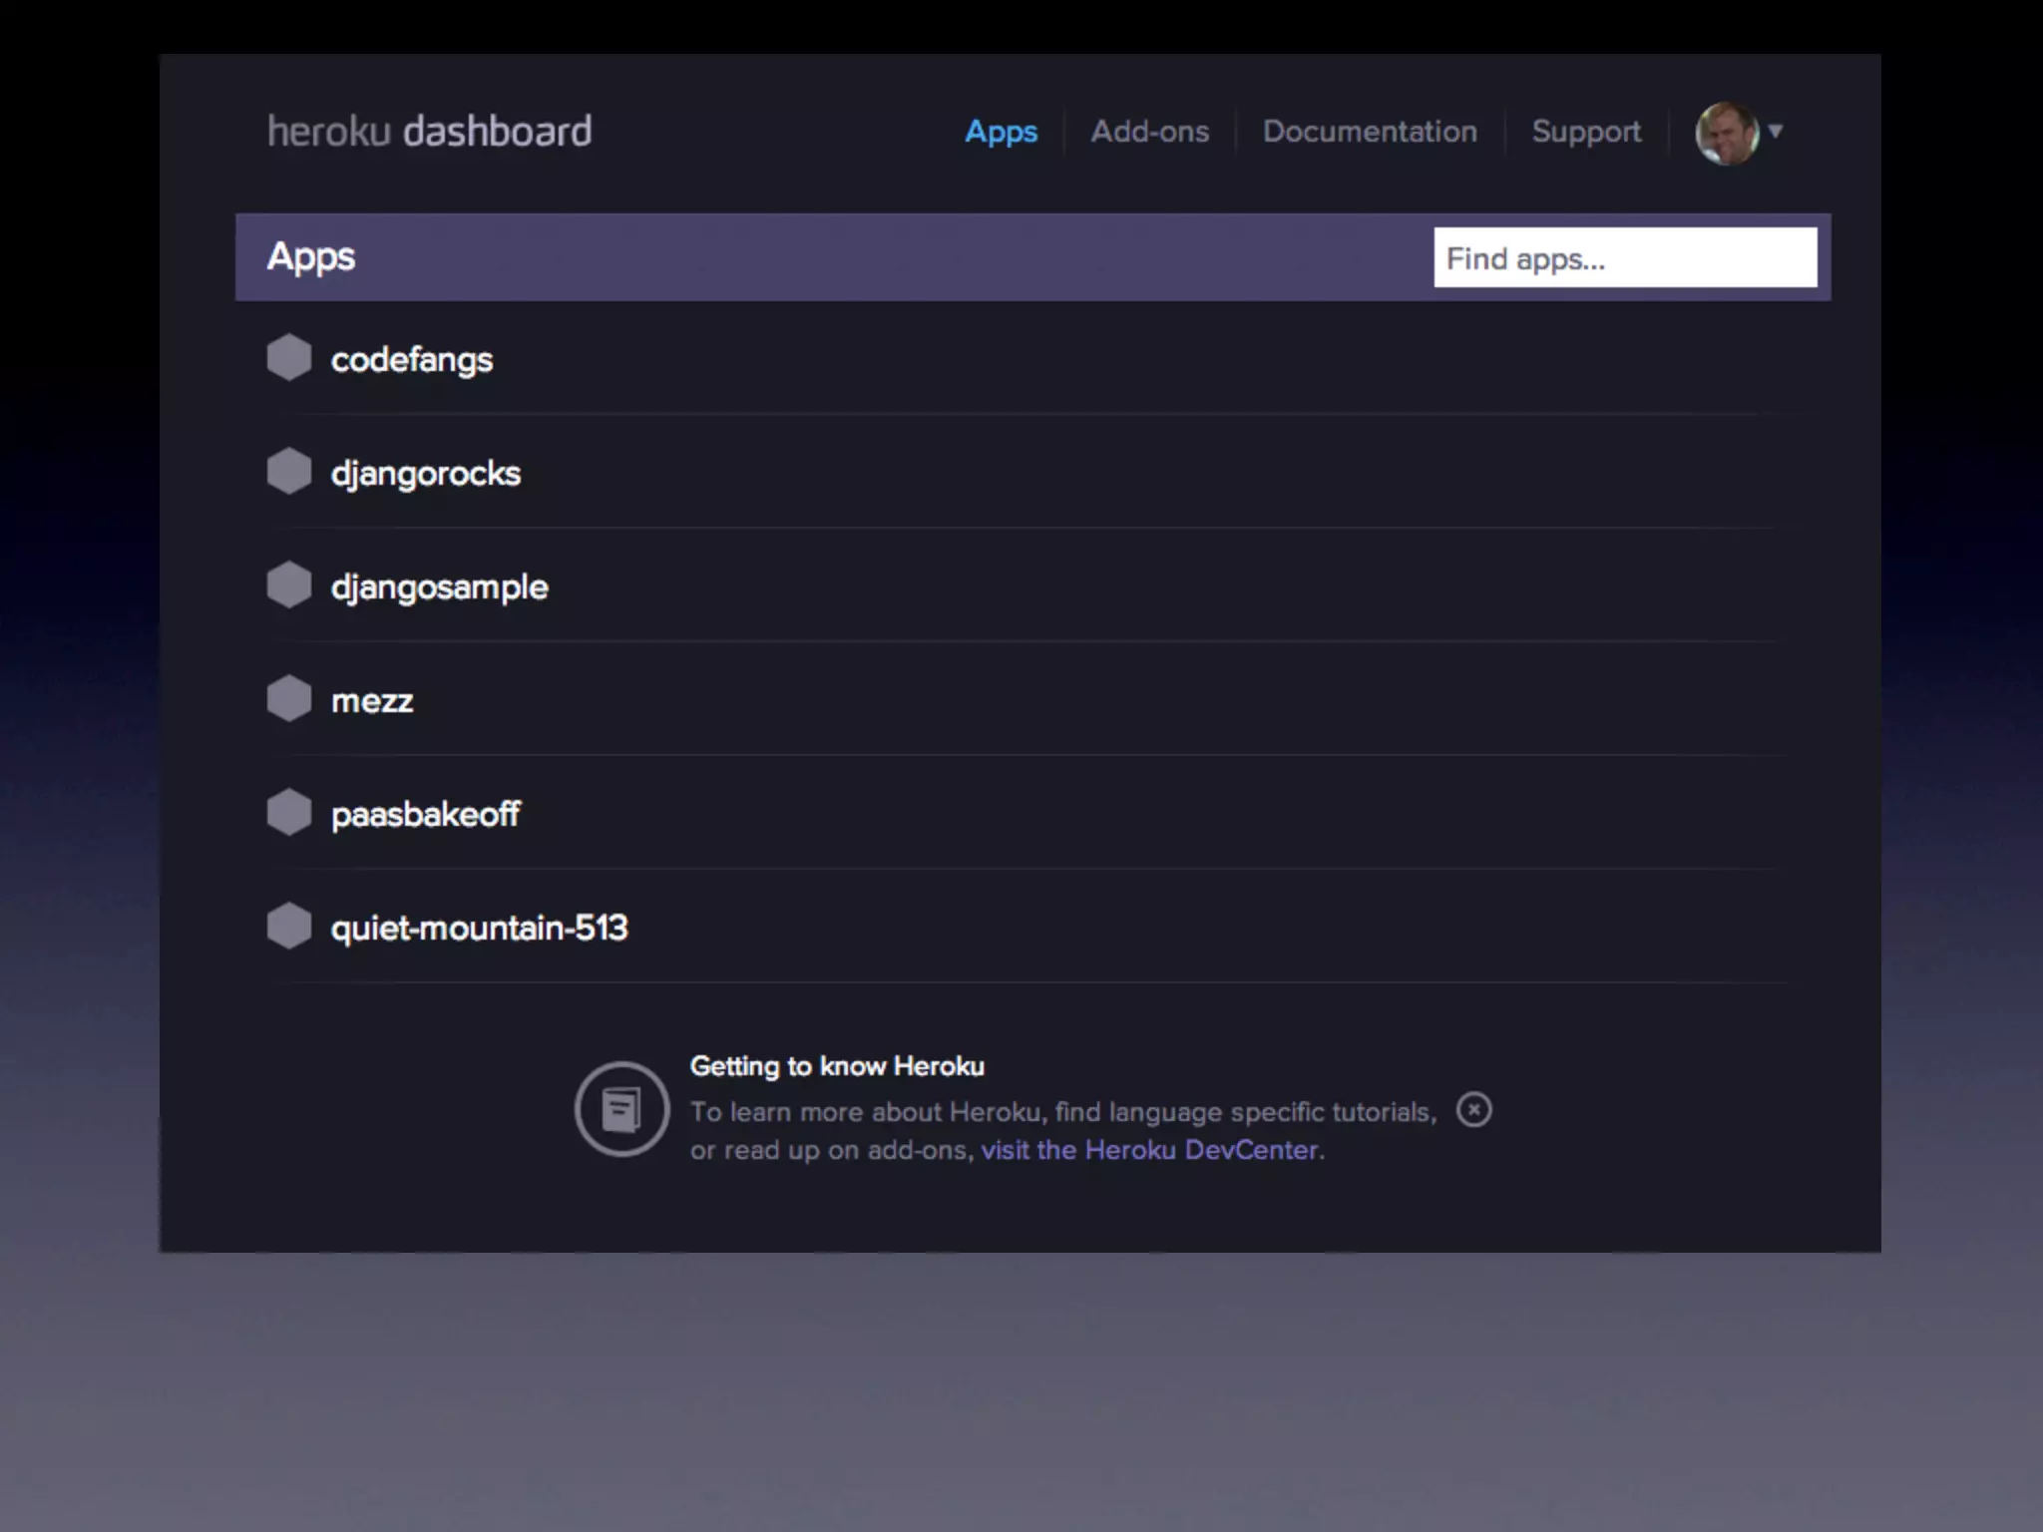The image size is (2043, 1532).
Task: Open the Add-ons navigation item
Action: point(1149,132)
